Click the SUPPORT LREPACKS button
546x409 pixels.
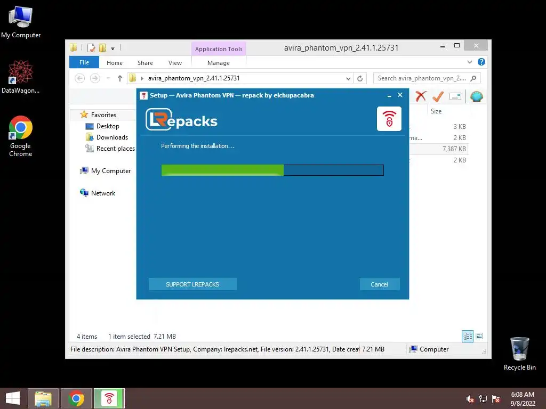[192, 284]
